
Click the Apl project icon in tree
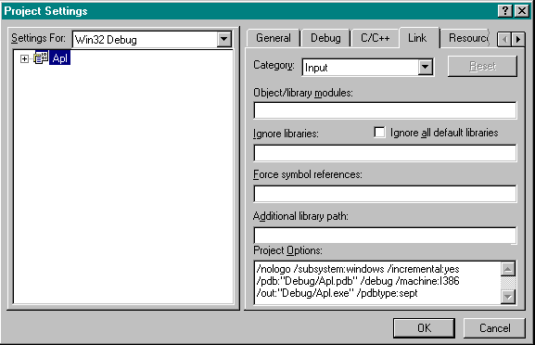41,58
